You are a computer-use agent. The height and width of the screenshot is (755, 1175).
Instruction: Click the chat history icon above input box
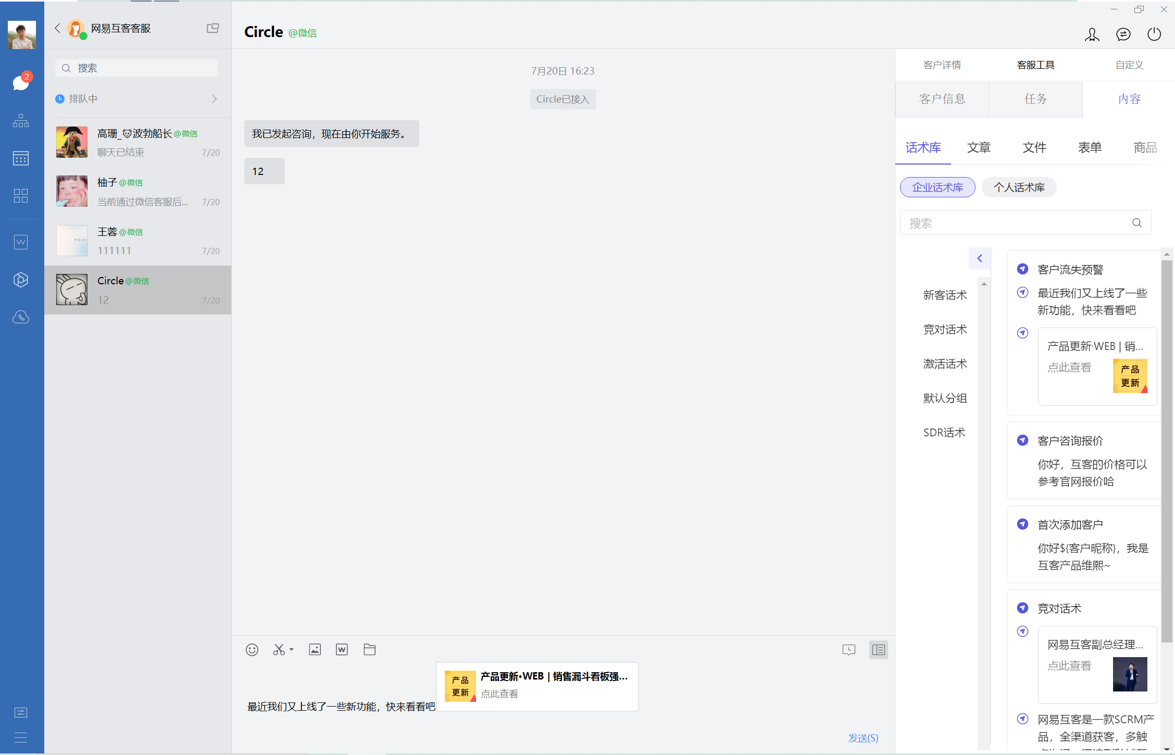[849, 650]
